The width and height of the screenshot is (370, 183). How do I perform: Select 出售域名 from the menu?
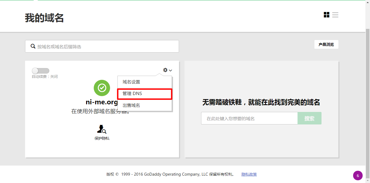[x=131, y=105]
